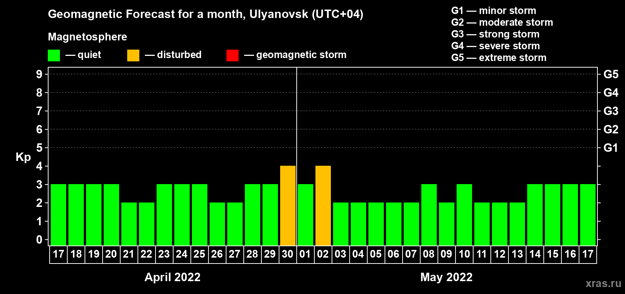The width and height of the screenshot is (625, 294).
Task: Click the May 2022 month label
Action: click(x=446, y=277)
